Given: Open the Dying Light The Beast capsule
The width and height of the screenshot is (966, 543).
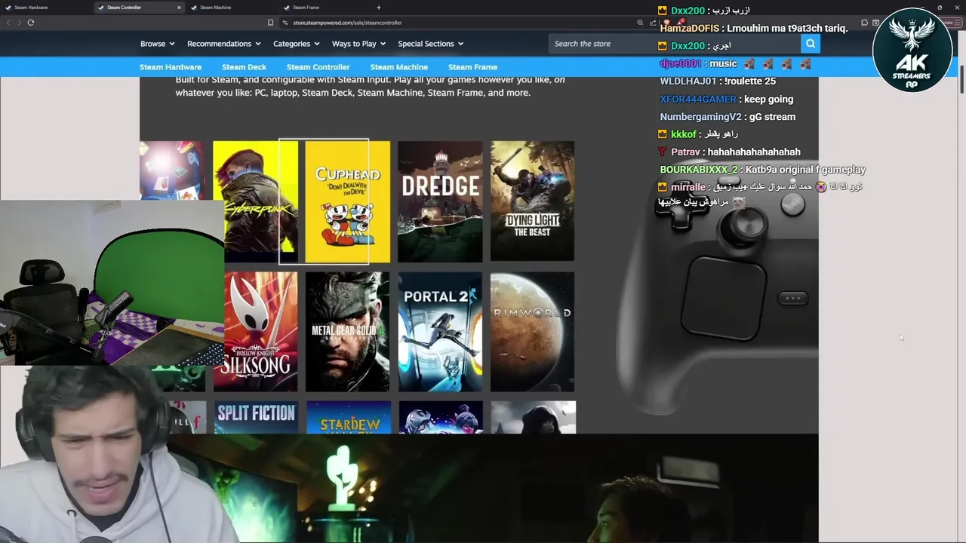Looking at the screenshot, I should (x=532, y=201).
